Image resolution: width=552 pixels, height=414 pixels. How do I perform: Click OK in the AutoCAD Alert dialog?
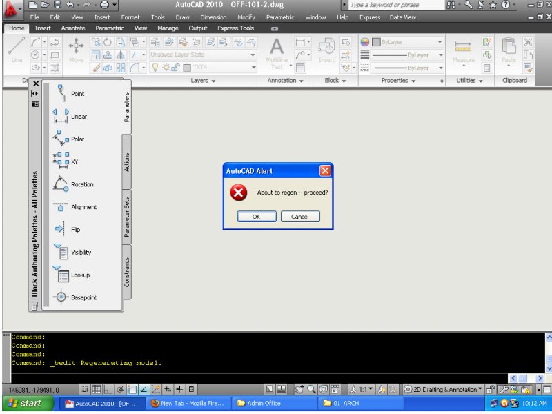[x=256, y=217]
